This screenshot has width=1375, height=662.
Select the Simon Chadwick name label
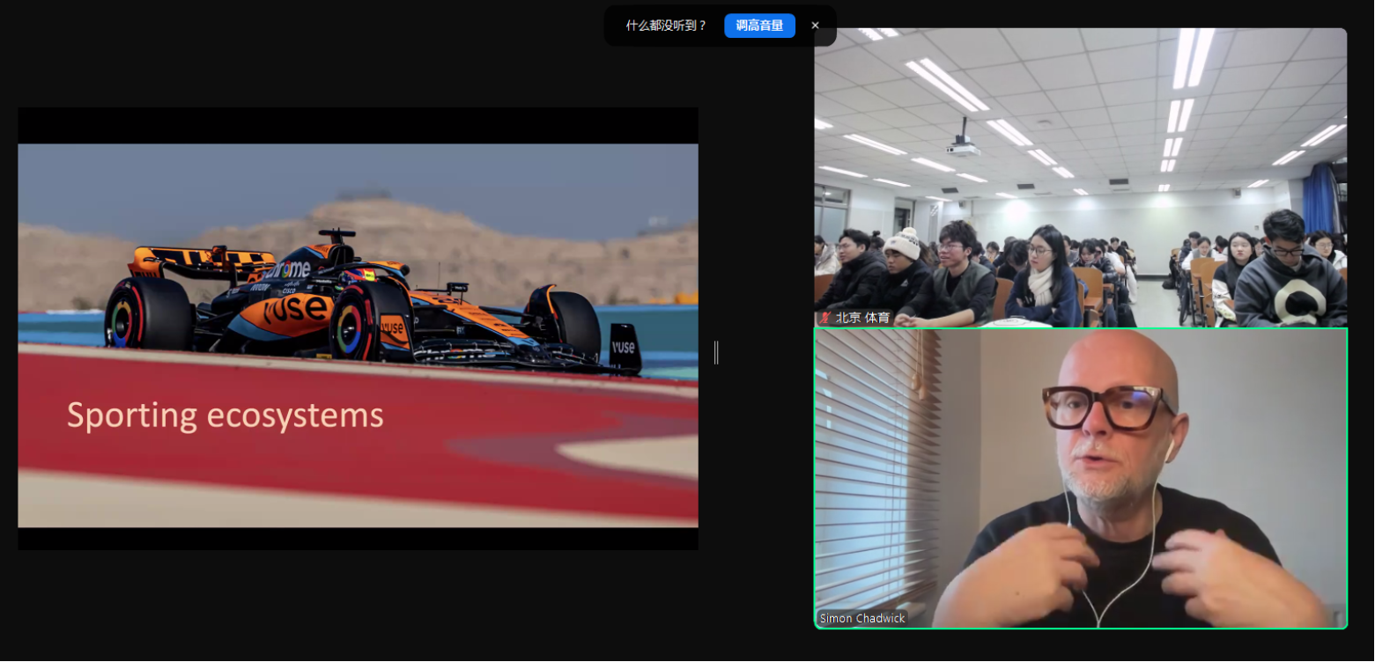861,619
